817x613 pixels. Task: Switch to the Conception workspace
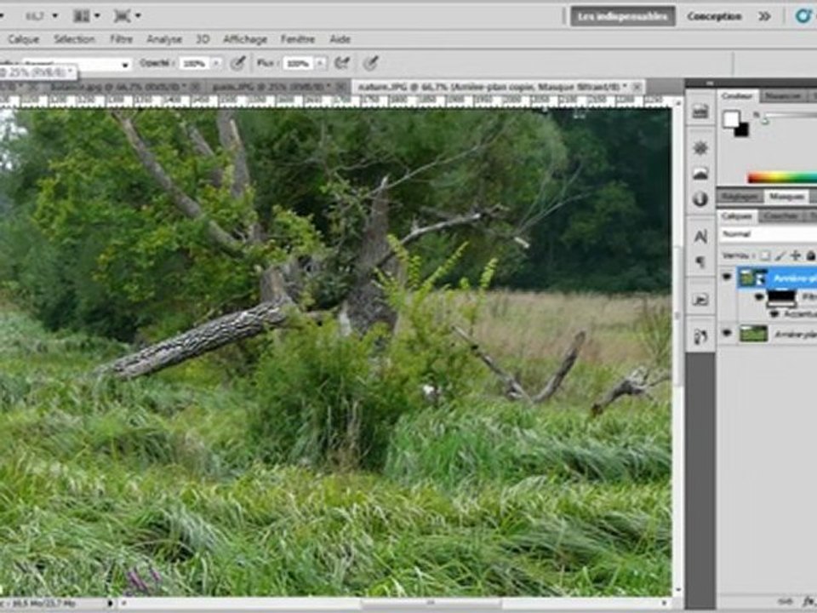click(714, 16)
